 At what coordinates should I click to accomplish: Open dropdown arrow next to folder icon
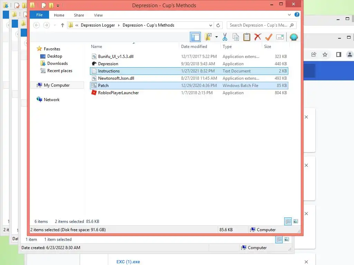[x=216, y=37]
